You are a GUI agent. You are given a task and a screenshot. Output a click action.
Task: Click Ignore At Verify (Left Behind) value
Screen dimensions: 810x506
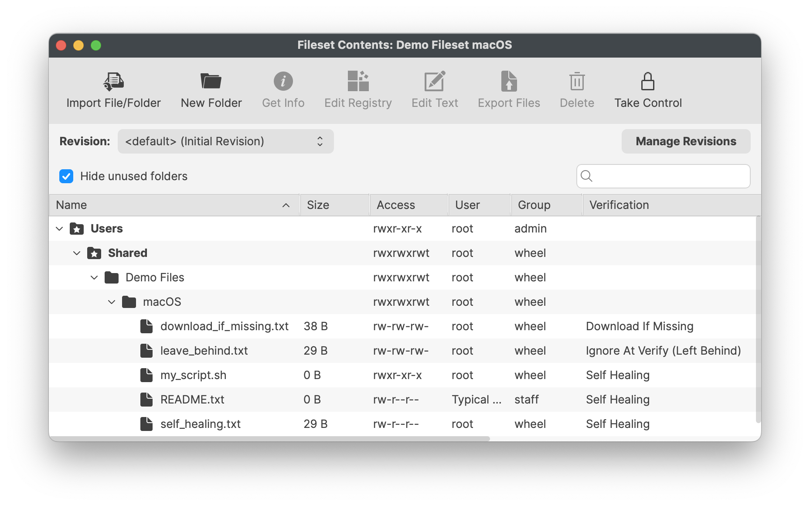663,351
